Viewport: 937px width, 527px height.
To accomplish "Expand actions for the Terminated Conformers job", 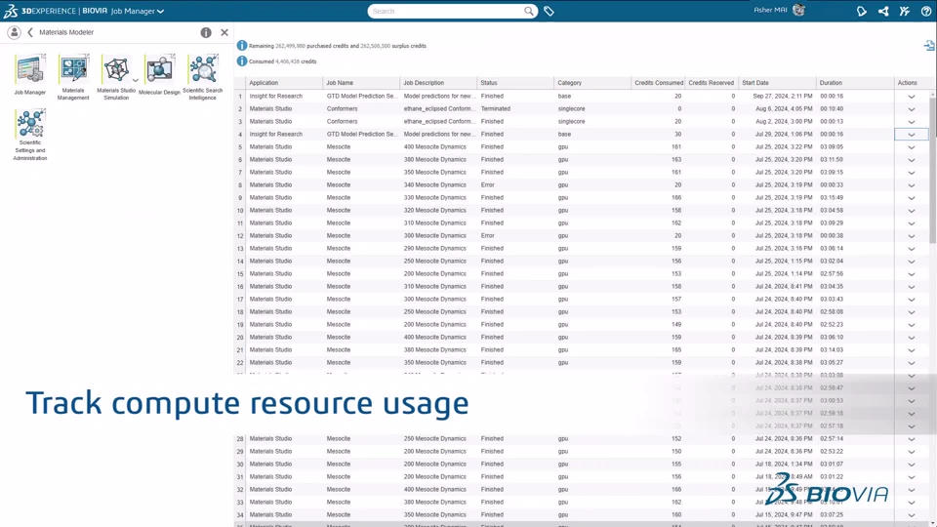I will click(912, 108).
